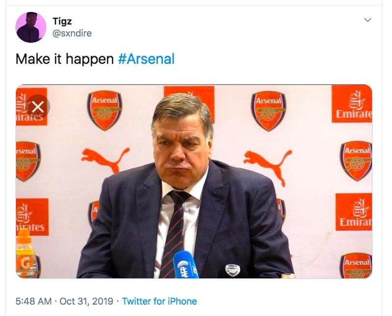392x316 pixels.
Task: Click the Tigz profile avatar
Action: tap(30, 27)
